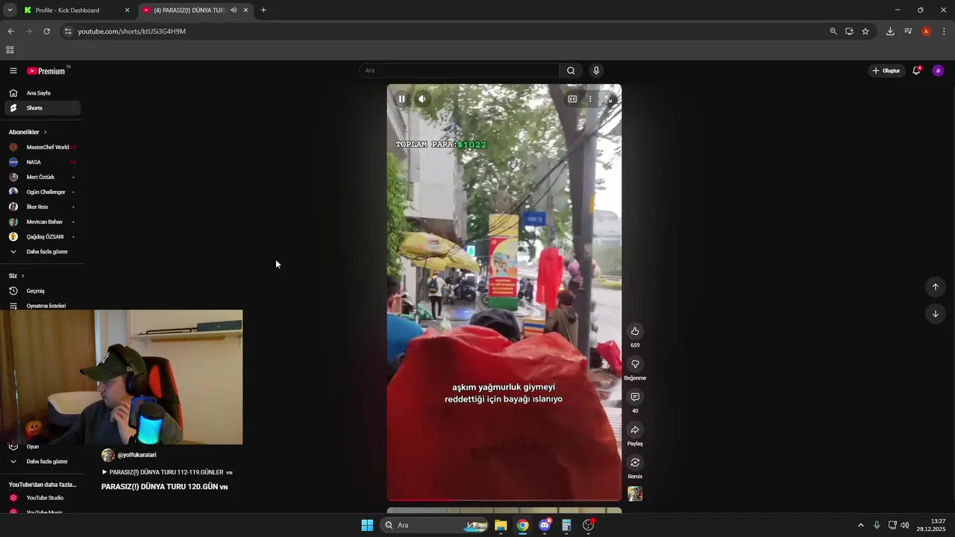This screenshot has height=537, width=955.
Task: Open the tab search dropdown
Action: (10, 10)
